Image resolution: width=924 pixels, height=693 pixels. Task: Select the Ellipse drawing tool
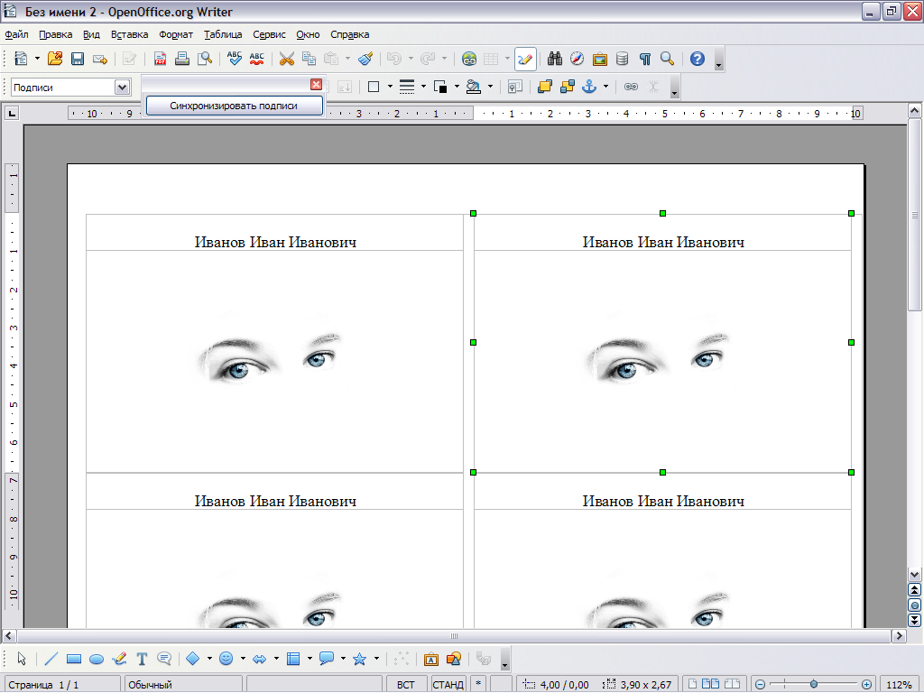pos(97,659)
